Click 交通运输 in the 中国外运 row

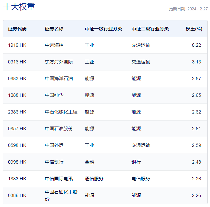pyautogui.click(x=141, y=145)
